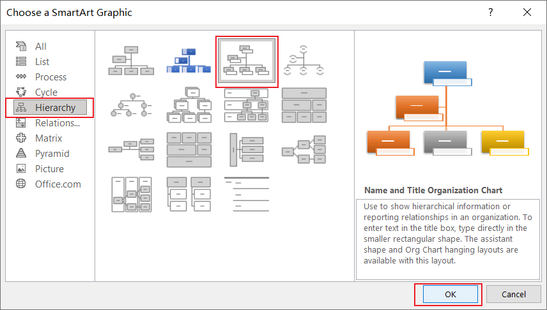Click the 'Name and Title Organization Chart' heading
Screen dimensions: 547x310
click(433, 190)
